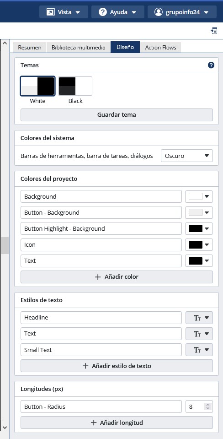This screenshot has width=223, height=439.
Task: Open the Headline text style icon
Action: (x=199, y=318)
